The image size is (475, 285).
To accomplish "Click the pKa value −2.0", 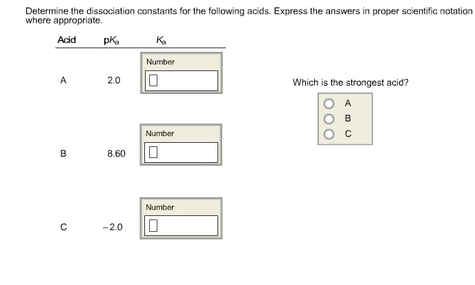I will pos(113,226).
